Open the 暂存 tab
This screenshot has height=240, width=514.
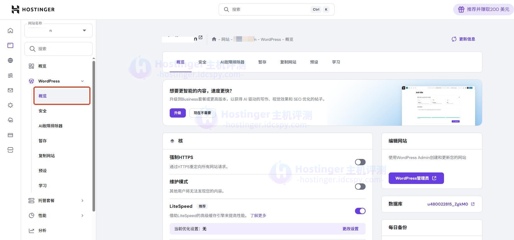pos(262,62)
